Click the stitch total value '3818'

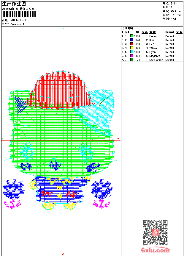pos(174,3)
